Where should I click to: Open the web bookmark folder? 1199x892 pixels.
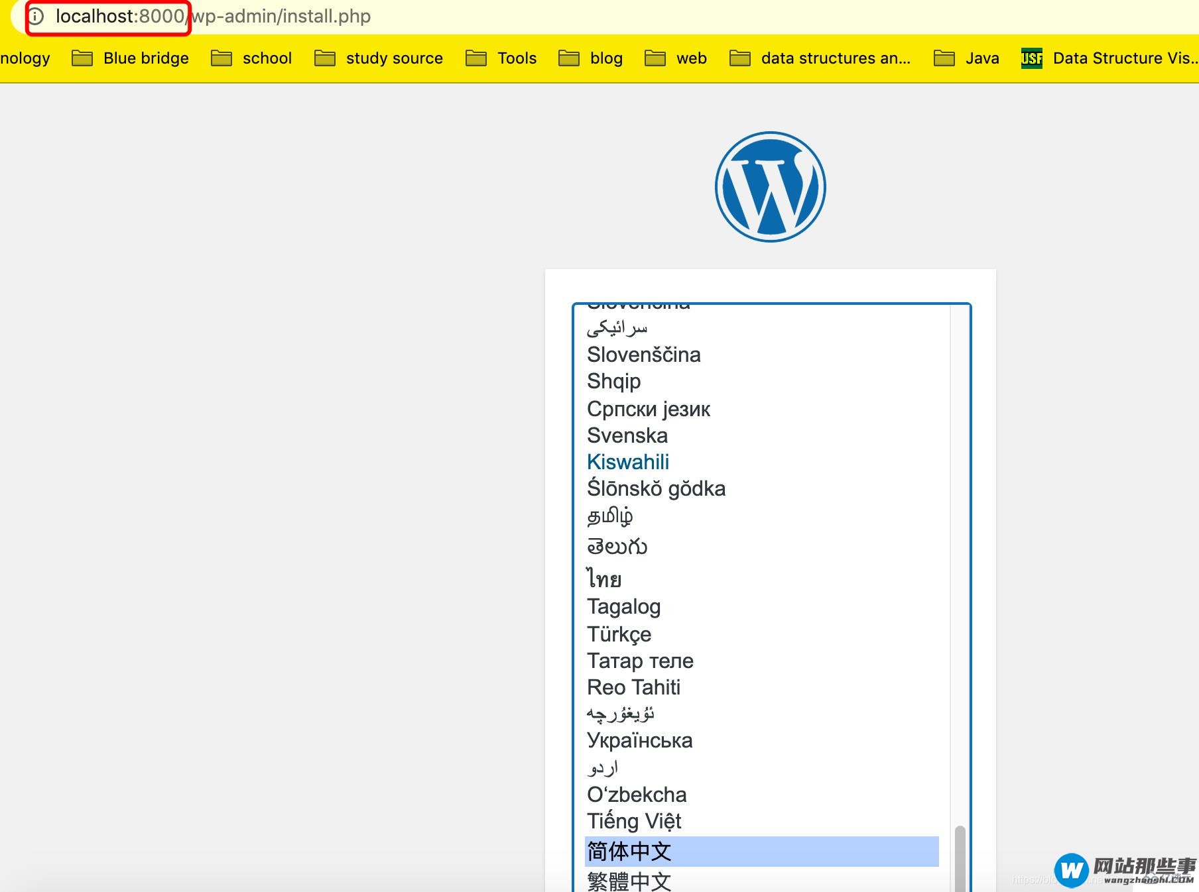(x=676, y=58)
